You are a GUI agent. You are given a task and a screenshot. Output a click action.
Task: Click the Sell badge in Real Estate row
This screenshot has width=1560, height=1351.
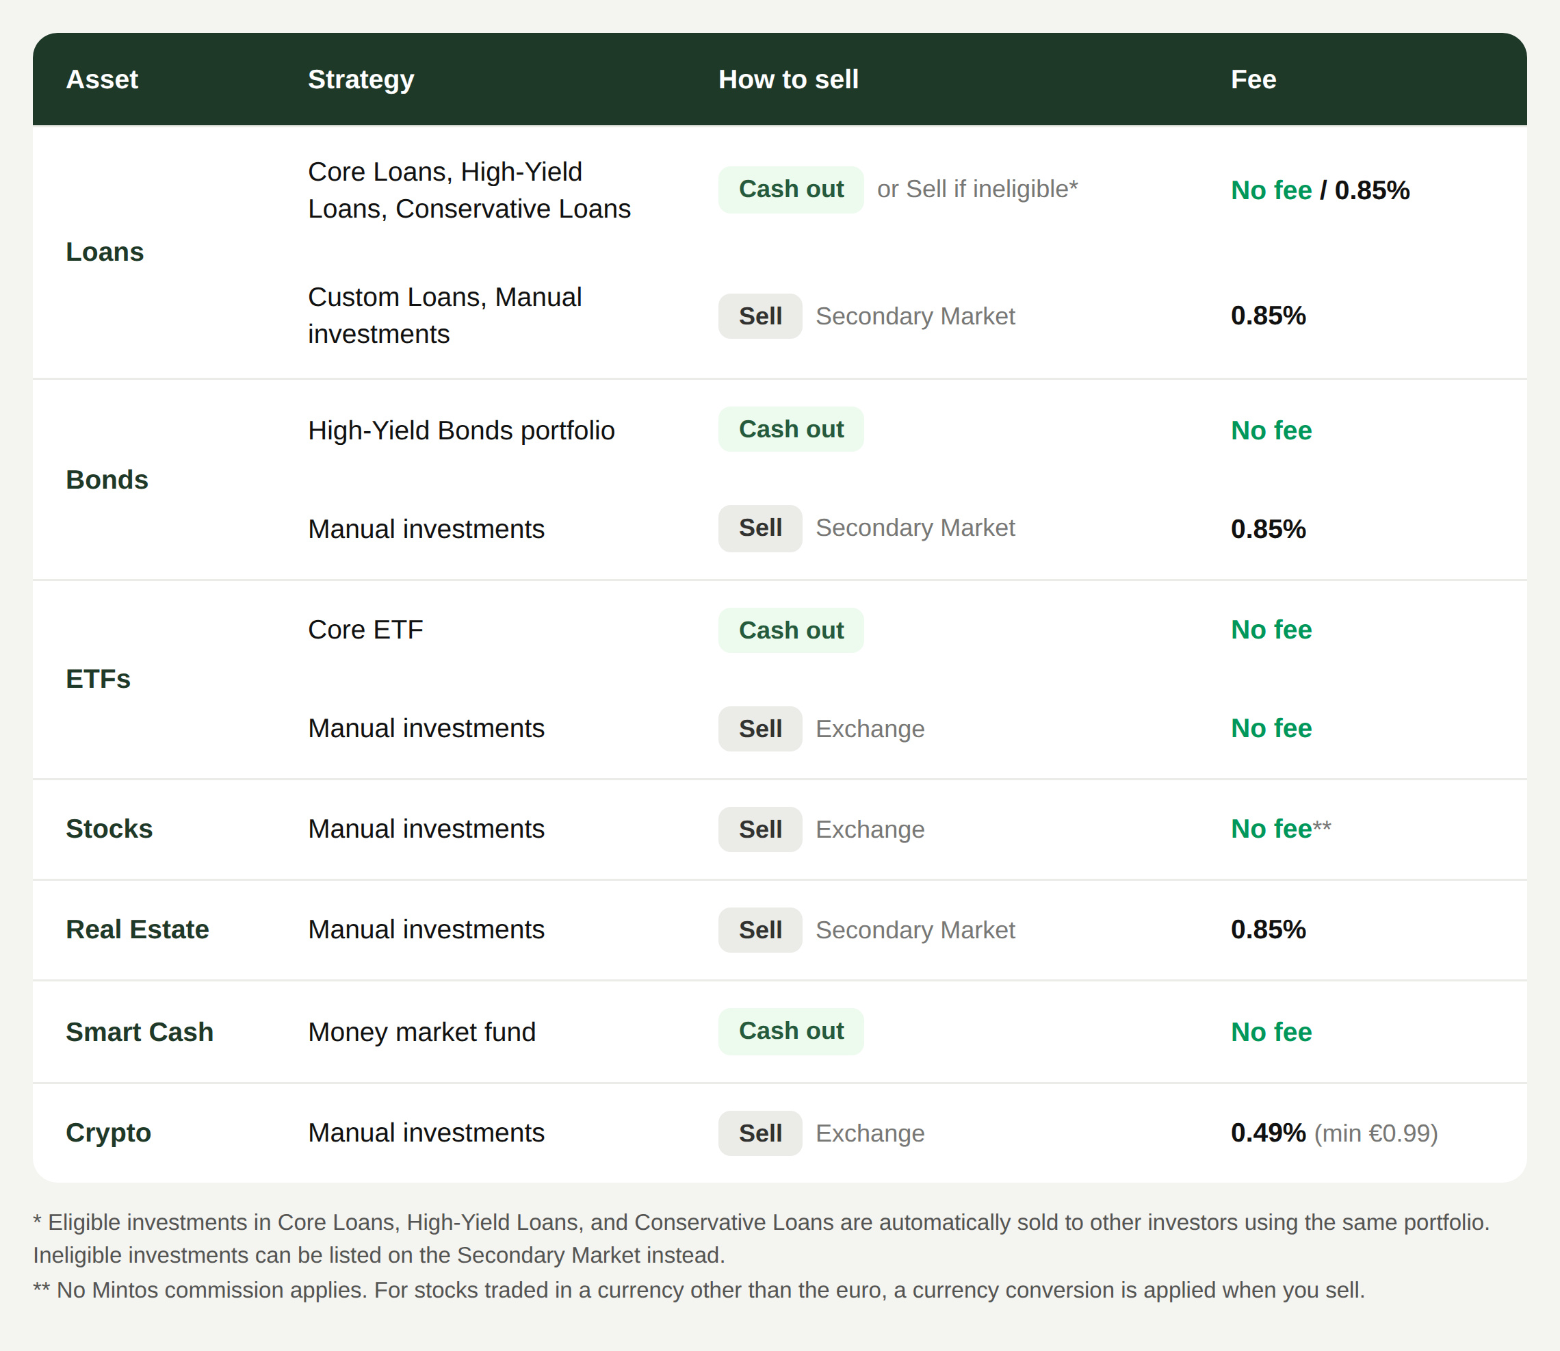759,930
